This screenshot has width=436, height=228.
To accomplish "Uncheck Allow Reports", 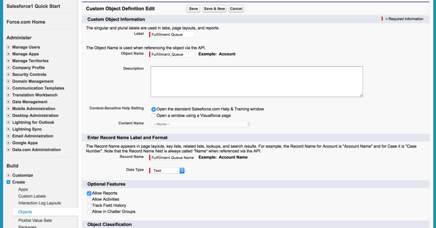I will (89, 193).
